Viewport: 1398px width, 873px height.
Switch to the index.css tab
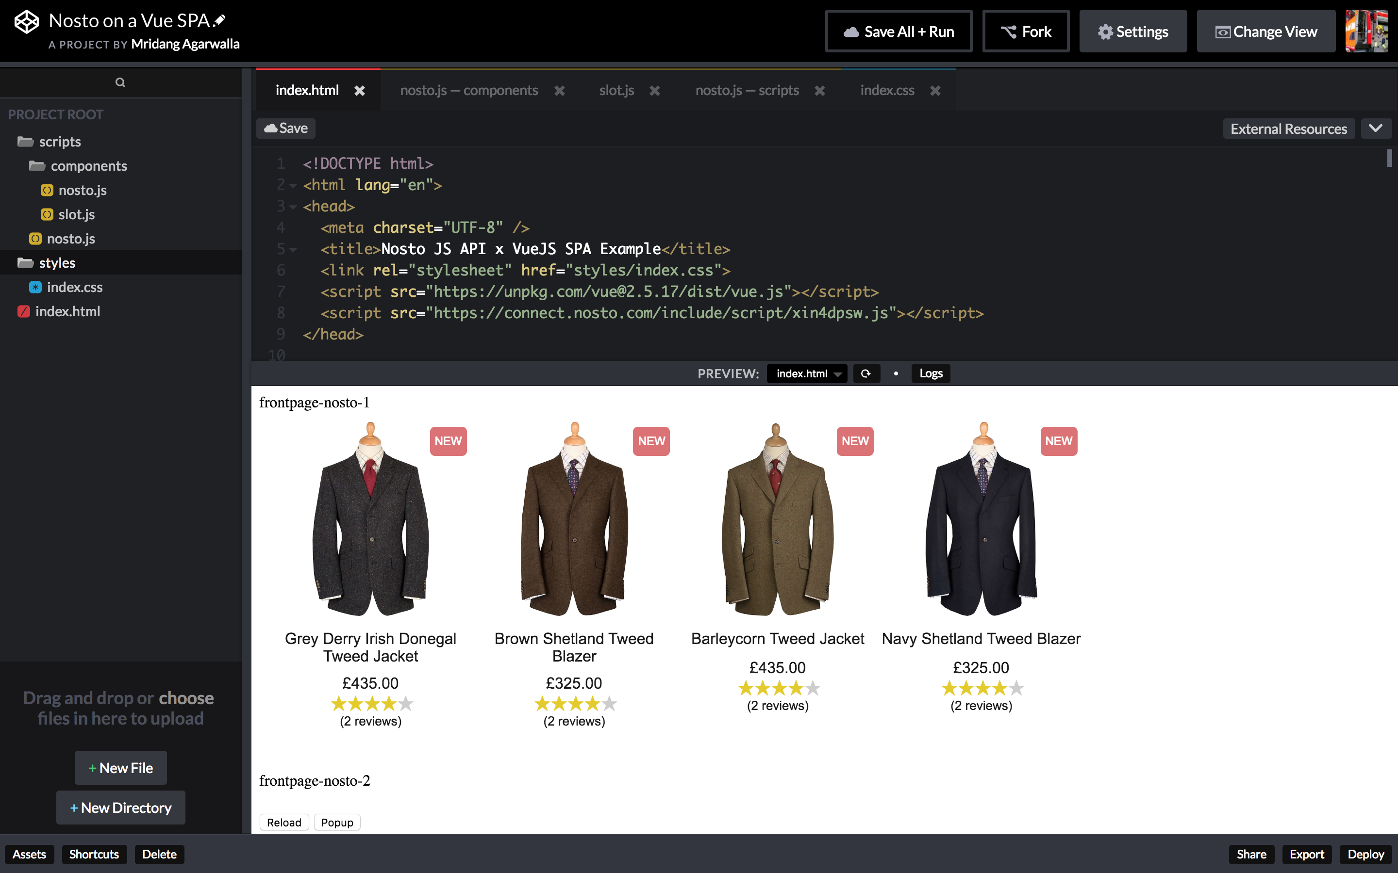point(887,91)
